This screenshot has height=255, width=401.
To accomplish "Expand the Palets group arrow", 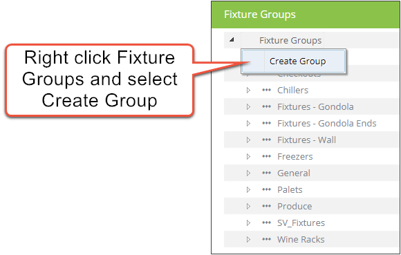I will click(x=248, y=189).
